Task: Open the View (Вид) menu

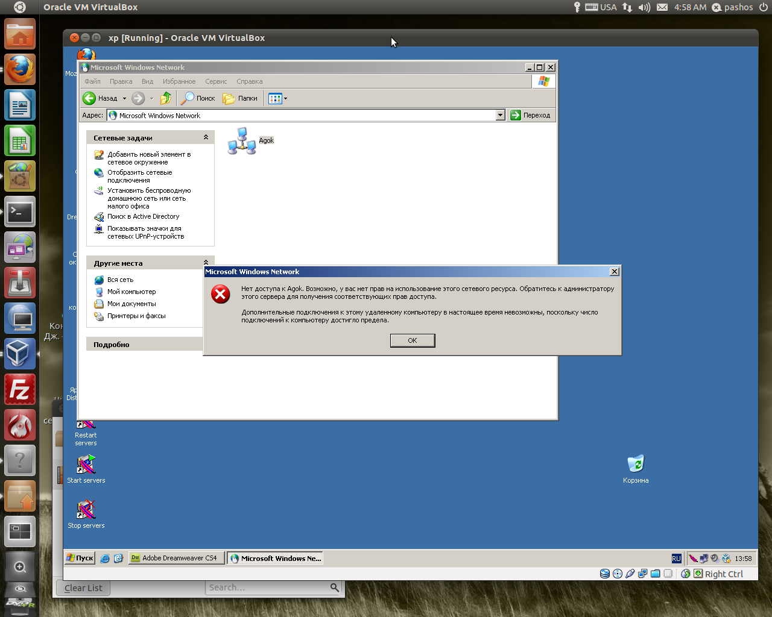Action: coord(148,81)
